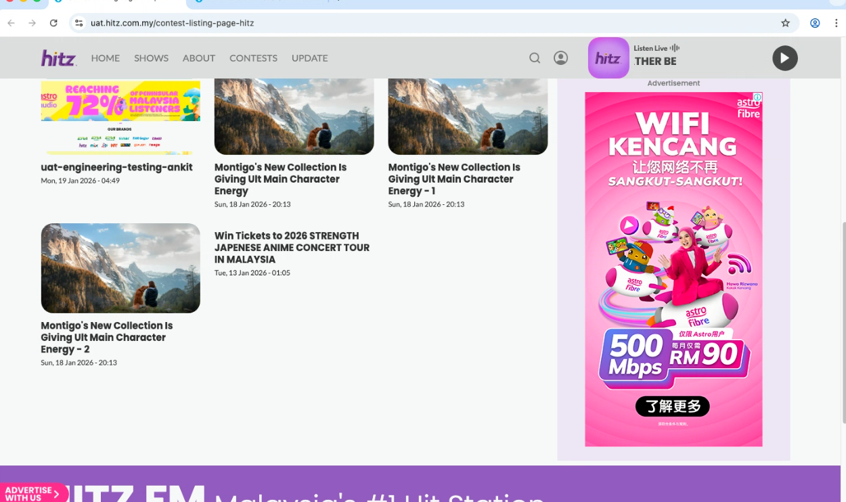Open Chrome three-dot menu
The image size is (846, 502).
click(837, 23)
